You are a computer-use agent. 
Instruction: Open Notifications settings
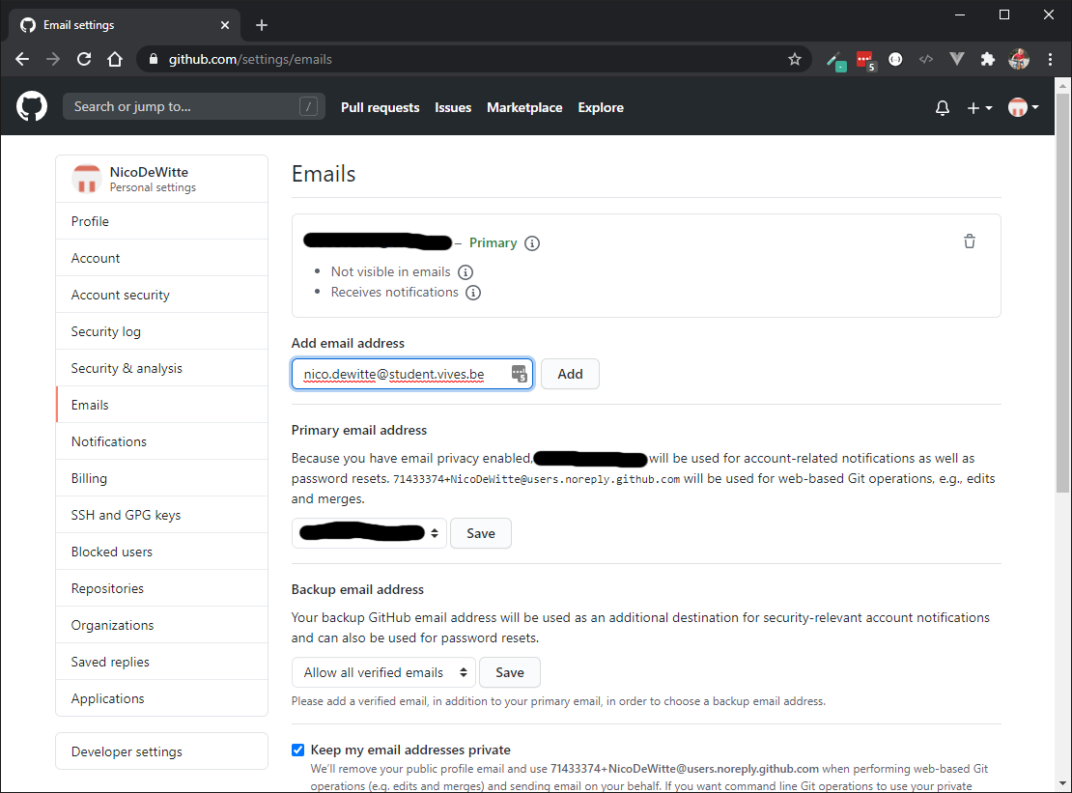tap(162, 441)
